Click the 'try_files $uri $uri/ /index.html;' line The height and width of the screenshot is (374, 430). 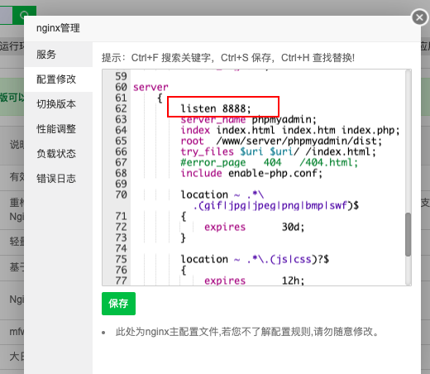pos(278,151)
